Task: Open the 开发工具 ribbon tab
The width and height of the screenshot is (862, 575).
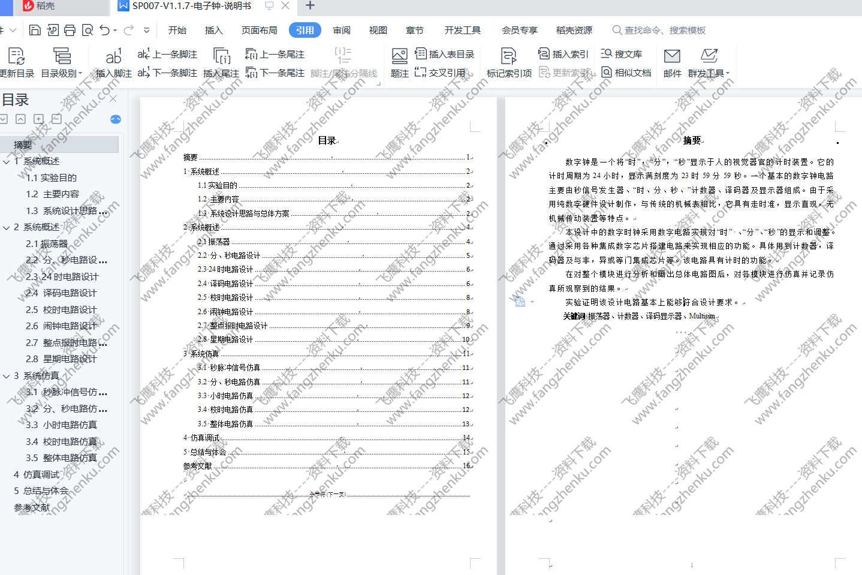Action: click(462, 30)
